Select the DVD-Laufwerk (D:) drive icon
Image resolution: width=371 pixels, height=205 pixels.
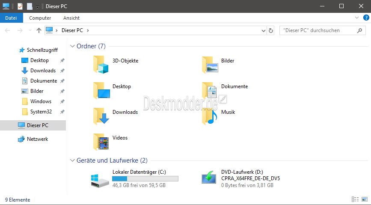209,178
